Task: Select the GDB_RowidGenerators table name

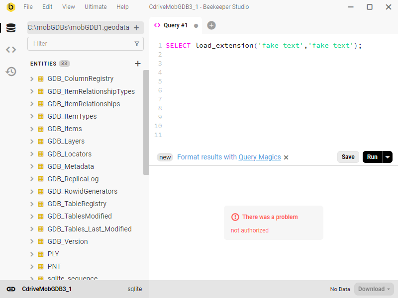Action: coord(82,191)
